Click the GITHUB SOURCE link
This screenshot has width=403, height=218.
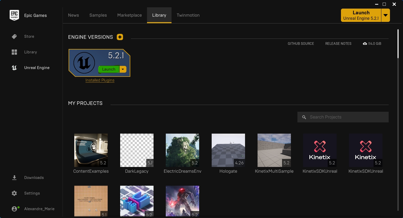click(301, 44)
